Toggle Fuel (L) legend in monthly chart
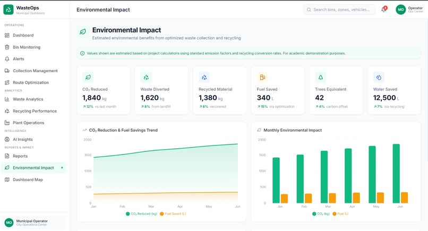428x231 pixels. (x=340, y=214)
